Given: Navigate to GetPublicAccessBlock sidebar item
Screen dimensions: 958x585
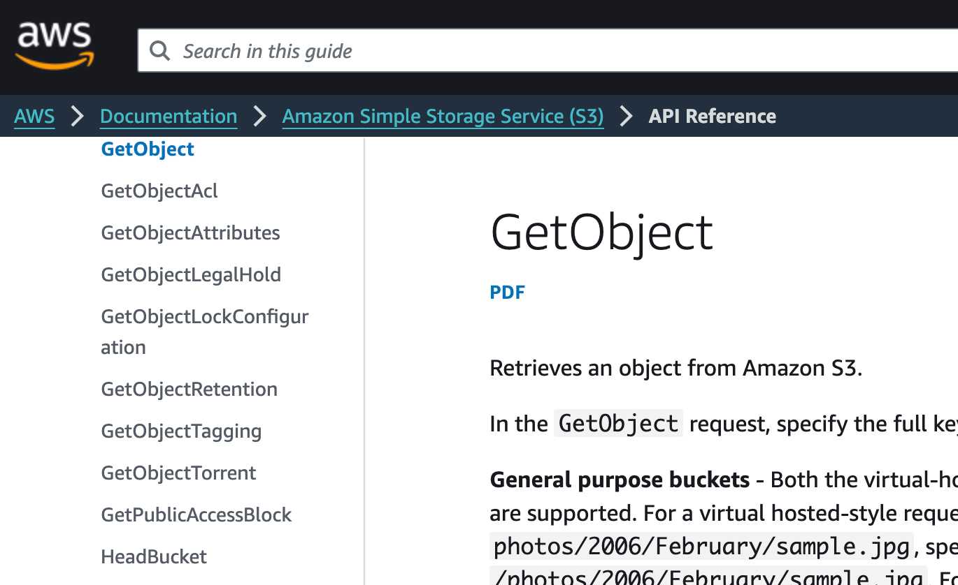Looking at the screenshot, I should 196,514.
